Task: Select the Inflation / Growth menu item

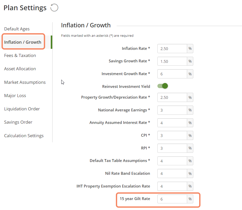Action: 23,42
